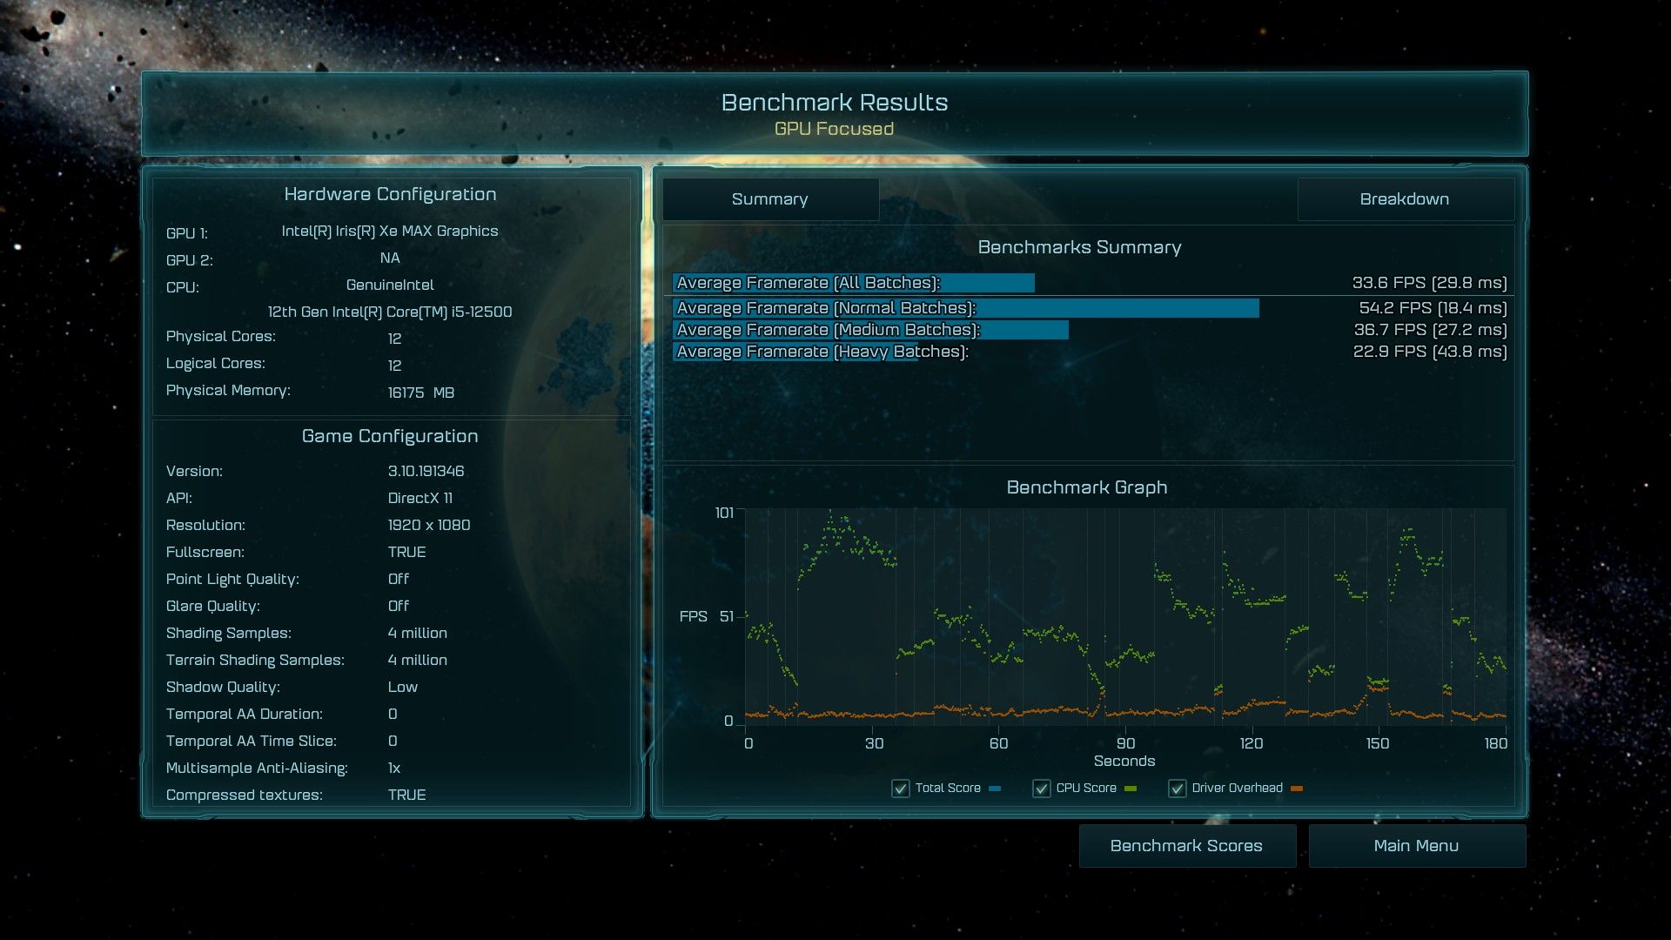Disable the Driver Overhead checkbox
Image resolution: width=1671 pixels, height=940 pixels.
click(x=1178, y=789)
